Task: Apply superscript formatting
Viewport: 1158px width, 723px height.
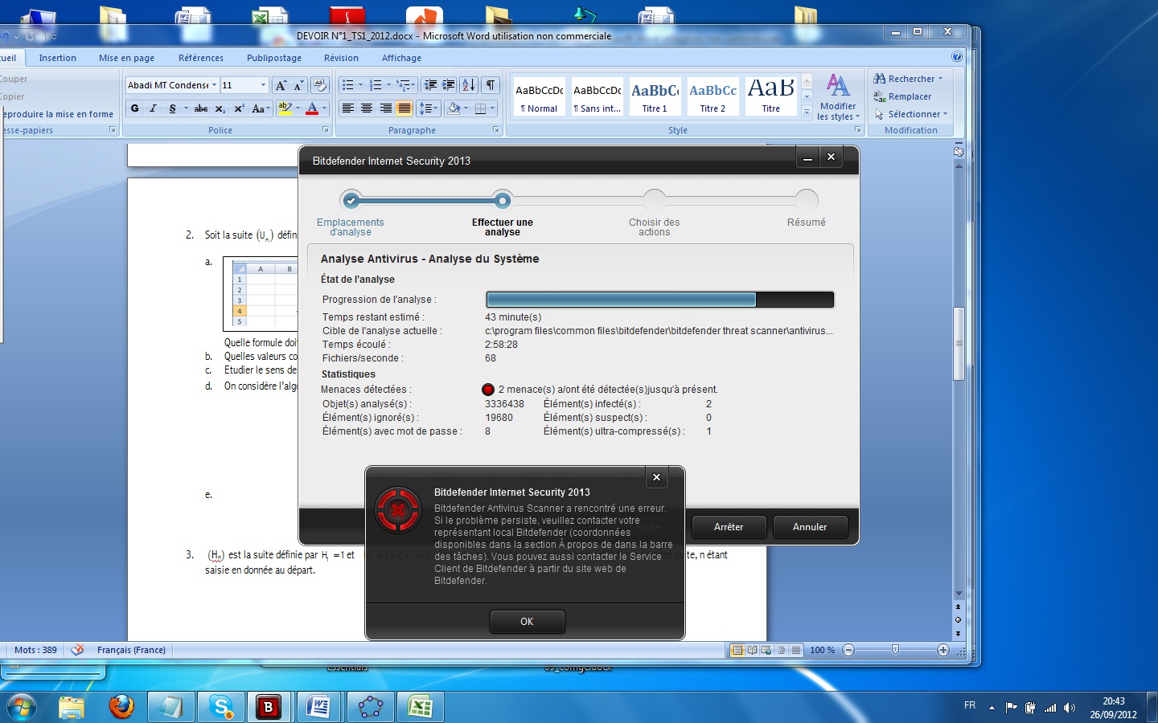Action: point(239,108)
